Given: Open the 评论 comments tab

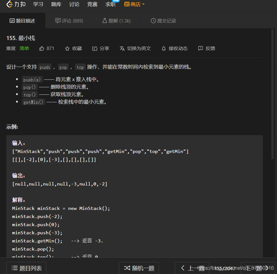Looking at the screenshot, I should click(x=69, y=21).
